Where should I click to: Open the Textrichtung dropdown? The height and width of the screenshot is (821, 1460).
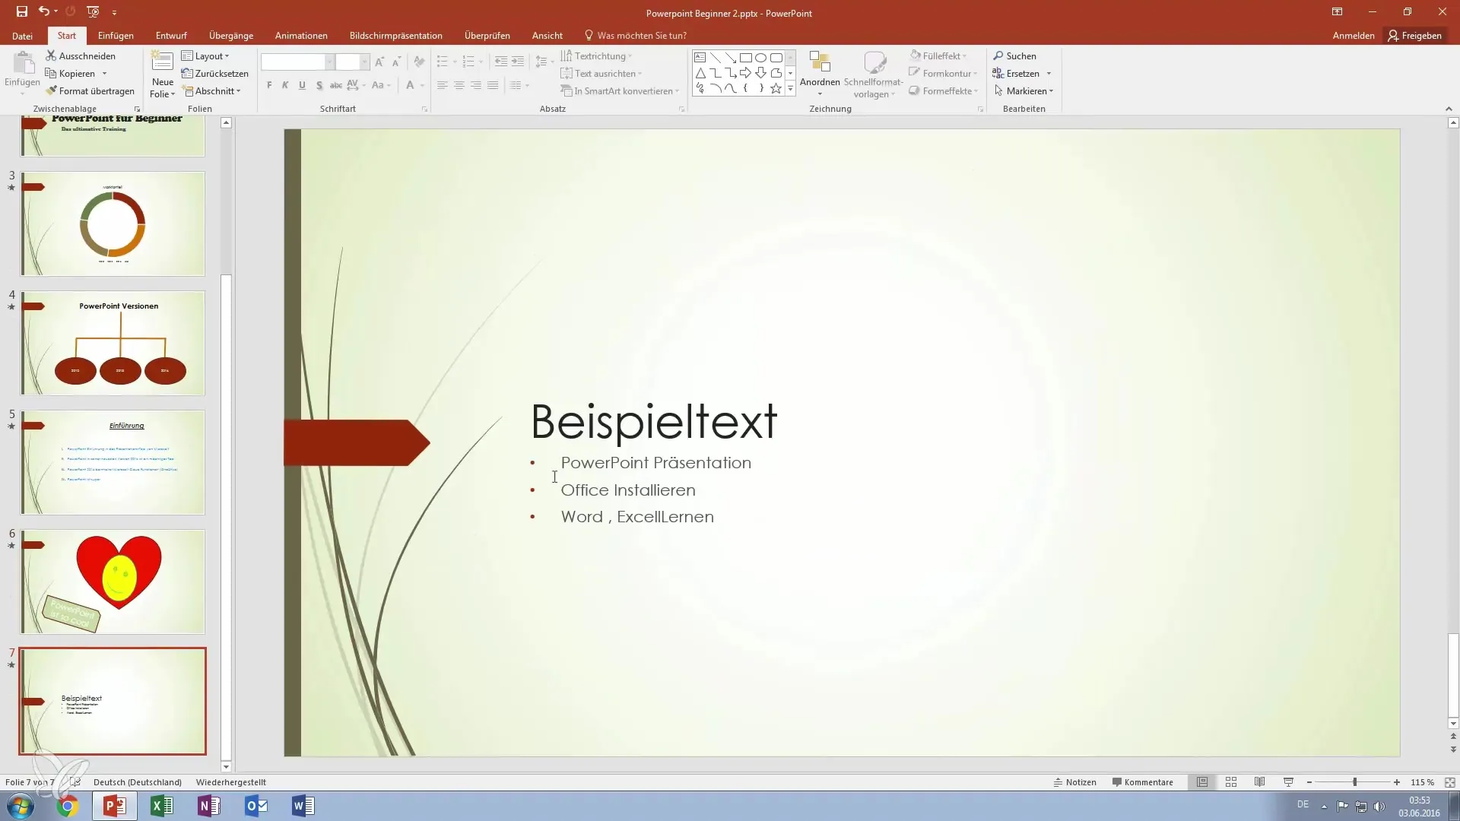(596, 56)
